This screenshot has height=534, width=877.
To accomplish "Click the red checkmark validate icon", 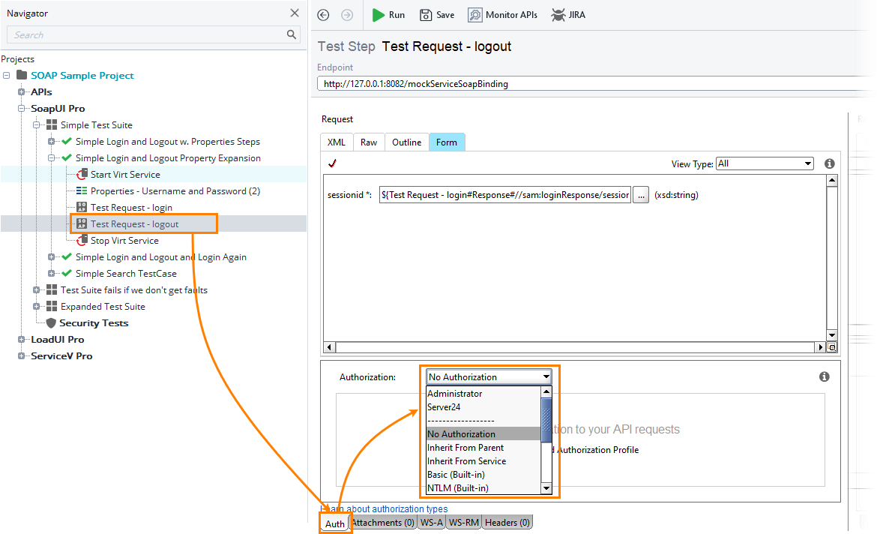I will click(x=332, y=163).
